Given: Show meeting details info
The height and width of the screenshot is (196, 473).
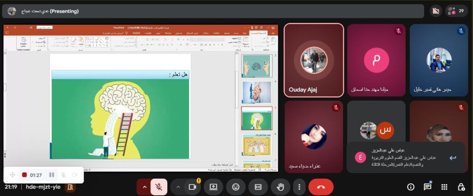Looking at the screenshot, I should 411,187.
